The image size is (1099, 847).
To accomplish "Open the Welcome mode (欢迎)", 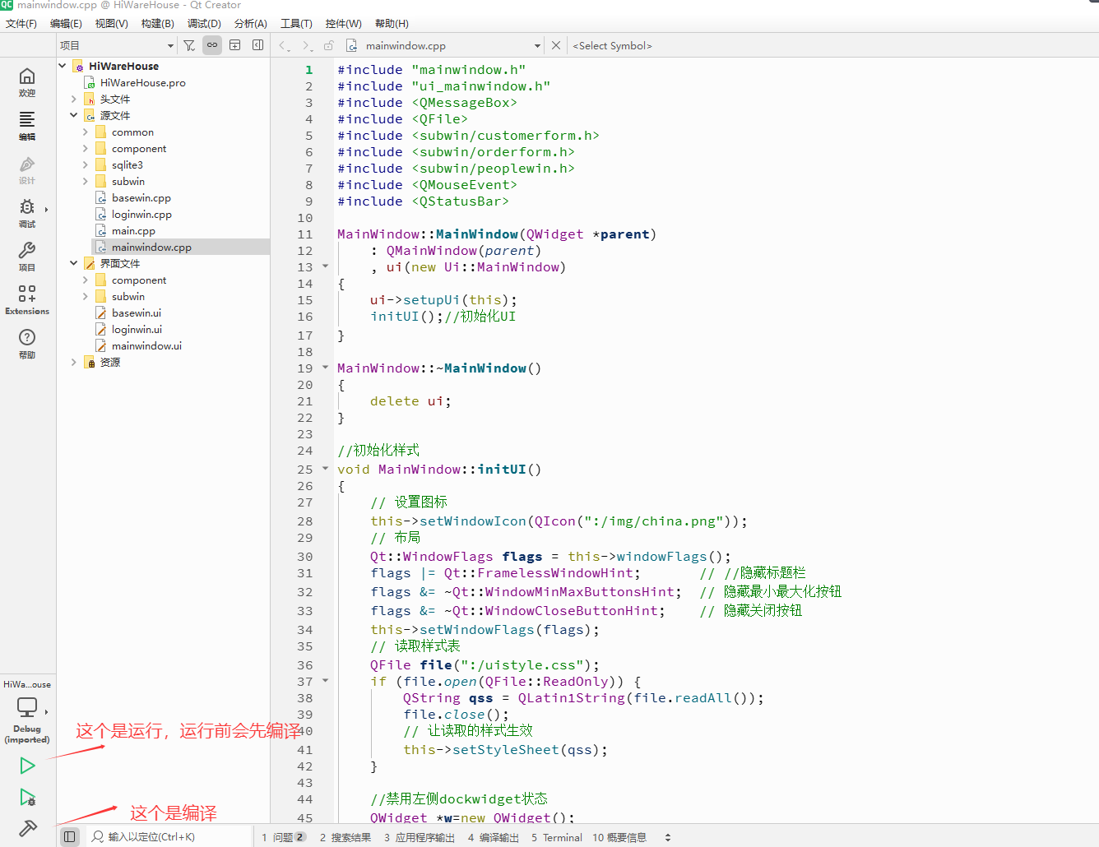I will [x=27, y=82].
